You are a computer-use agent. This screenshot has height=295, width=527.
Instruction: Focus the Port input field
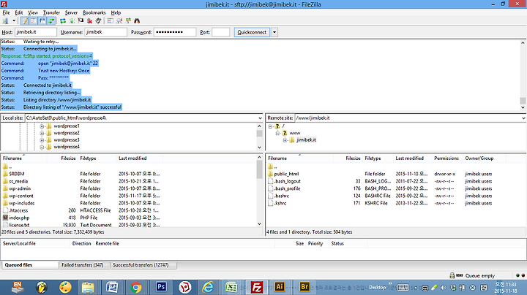(221, 32)
